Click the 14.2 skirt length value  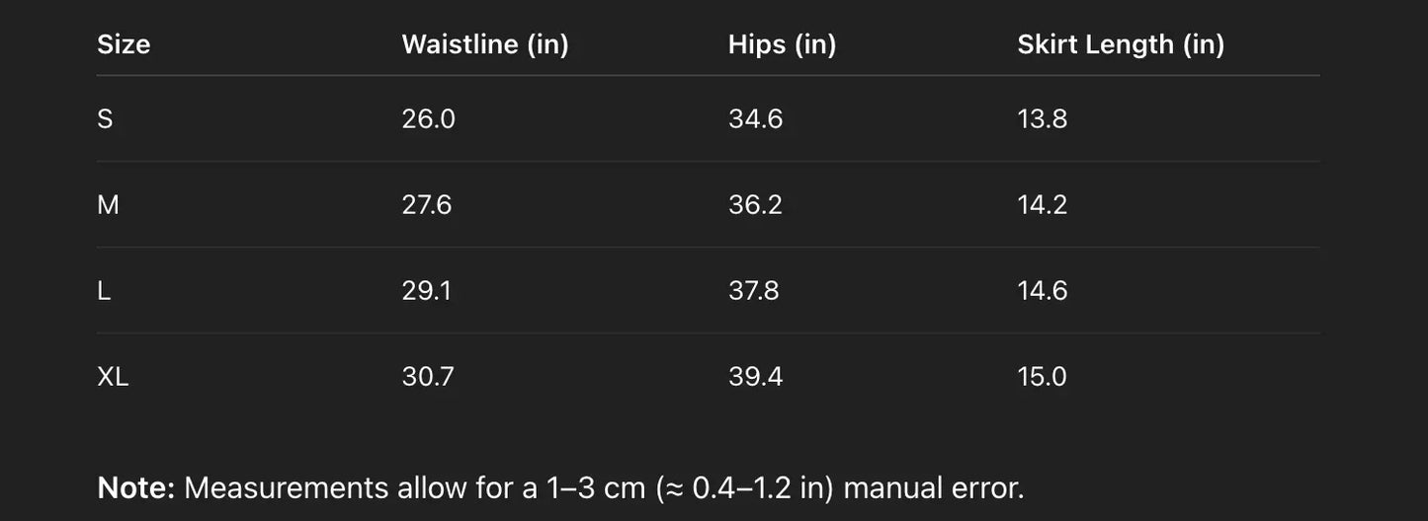click(x=1043, y=205)
